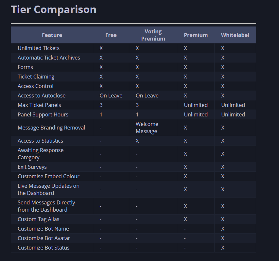Select the Access to Statistics row label

[40, 141]
